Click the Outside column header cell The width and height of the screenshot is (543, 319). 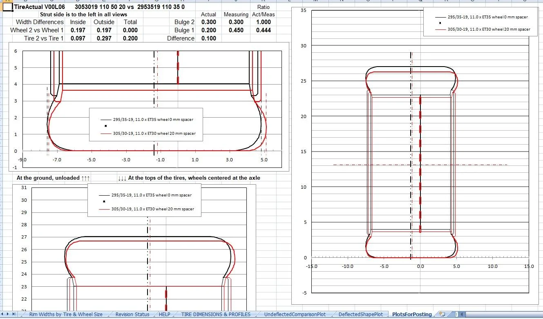104,22
